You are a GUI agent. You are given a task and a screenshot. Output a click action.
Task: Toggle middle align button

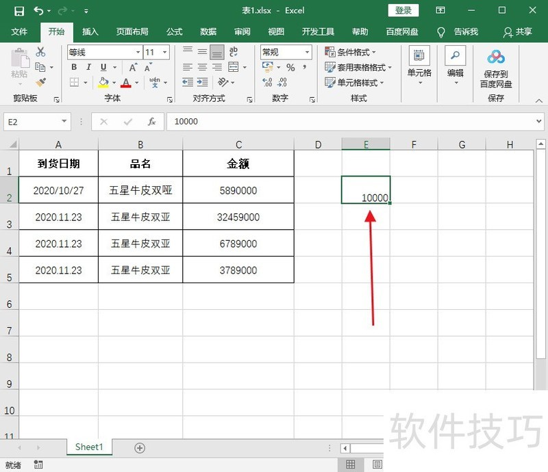point(202,52)
